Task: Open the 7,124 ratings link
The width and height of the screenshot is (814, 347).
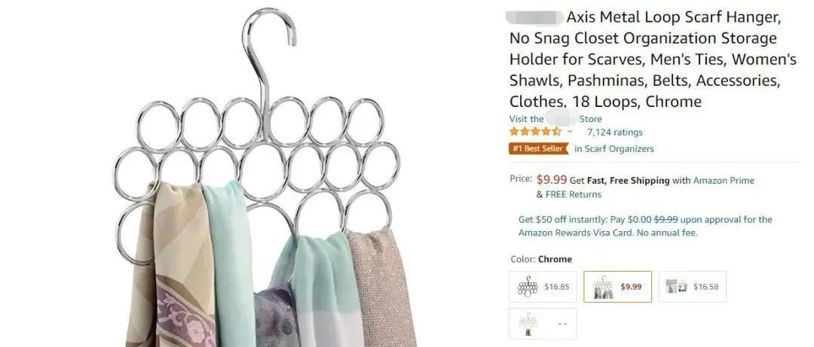Action: [615, 132]
